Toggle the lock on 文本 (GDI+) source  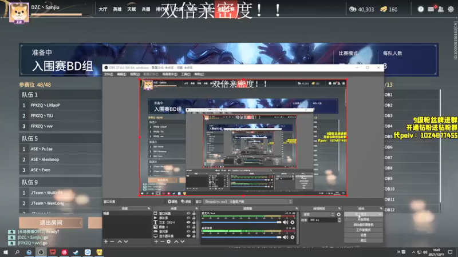[x=194, y=222]
